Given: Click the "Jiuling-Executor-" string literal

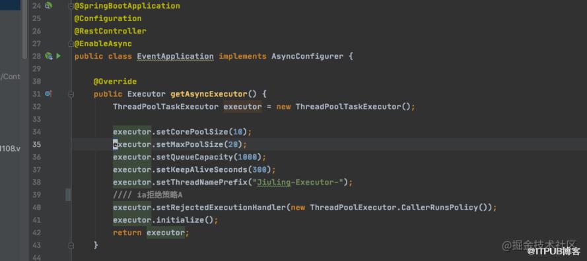Looking at the screenshot, I should (x=298, y=182).
